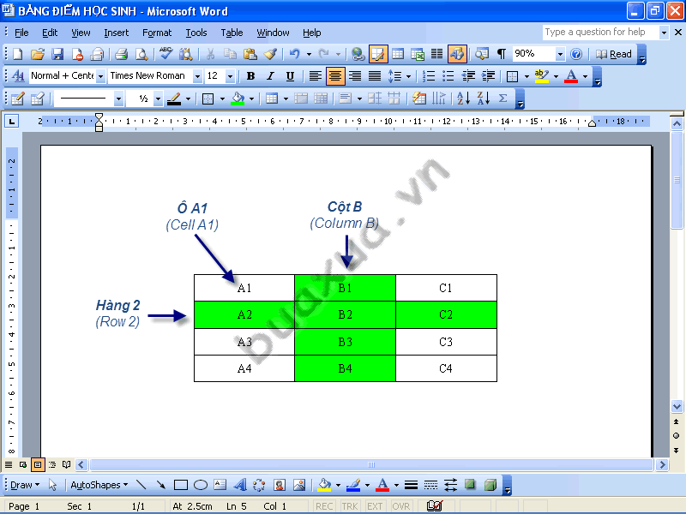
Task: Open the Format menu
Action: (157, 33)
